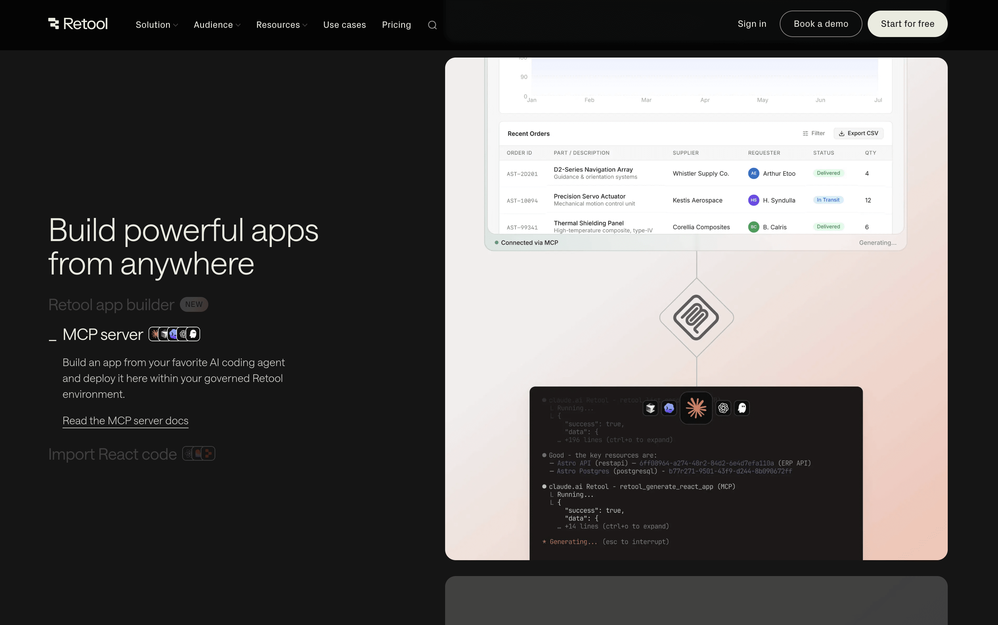Click the retool_generate_react_app (MCP) terminal line

(x=639, y=486)
